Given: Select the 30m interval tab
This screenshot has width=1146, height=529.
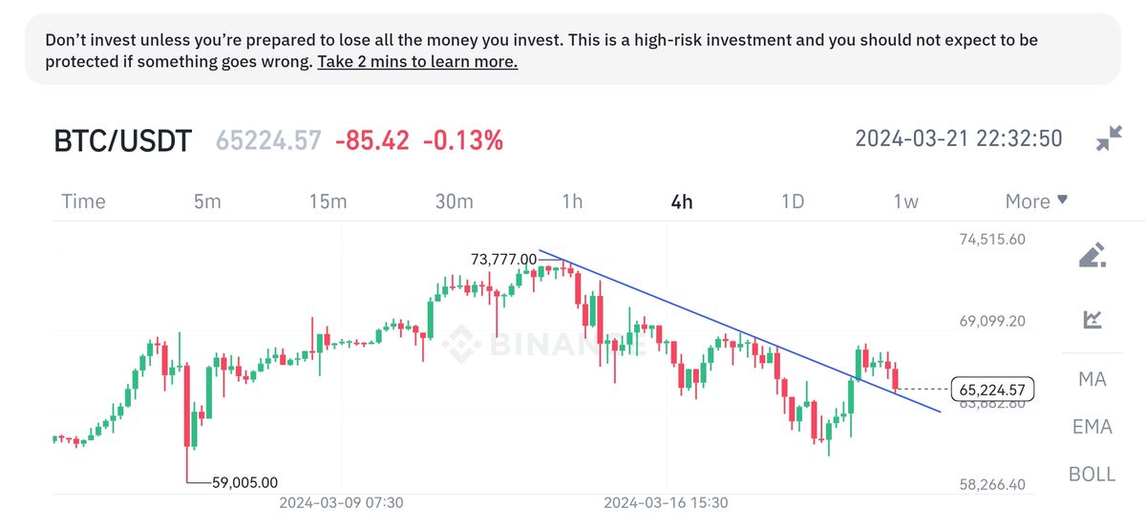Looking at the screenshot, I should [454, 201].
